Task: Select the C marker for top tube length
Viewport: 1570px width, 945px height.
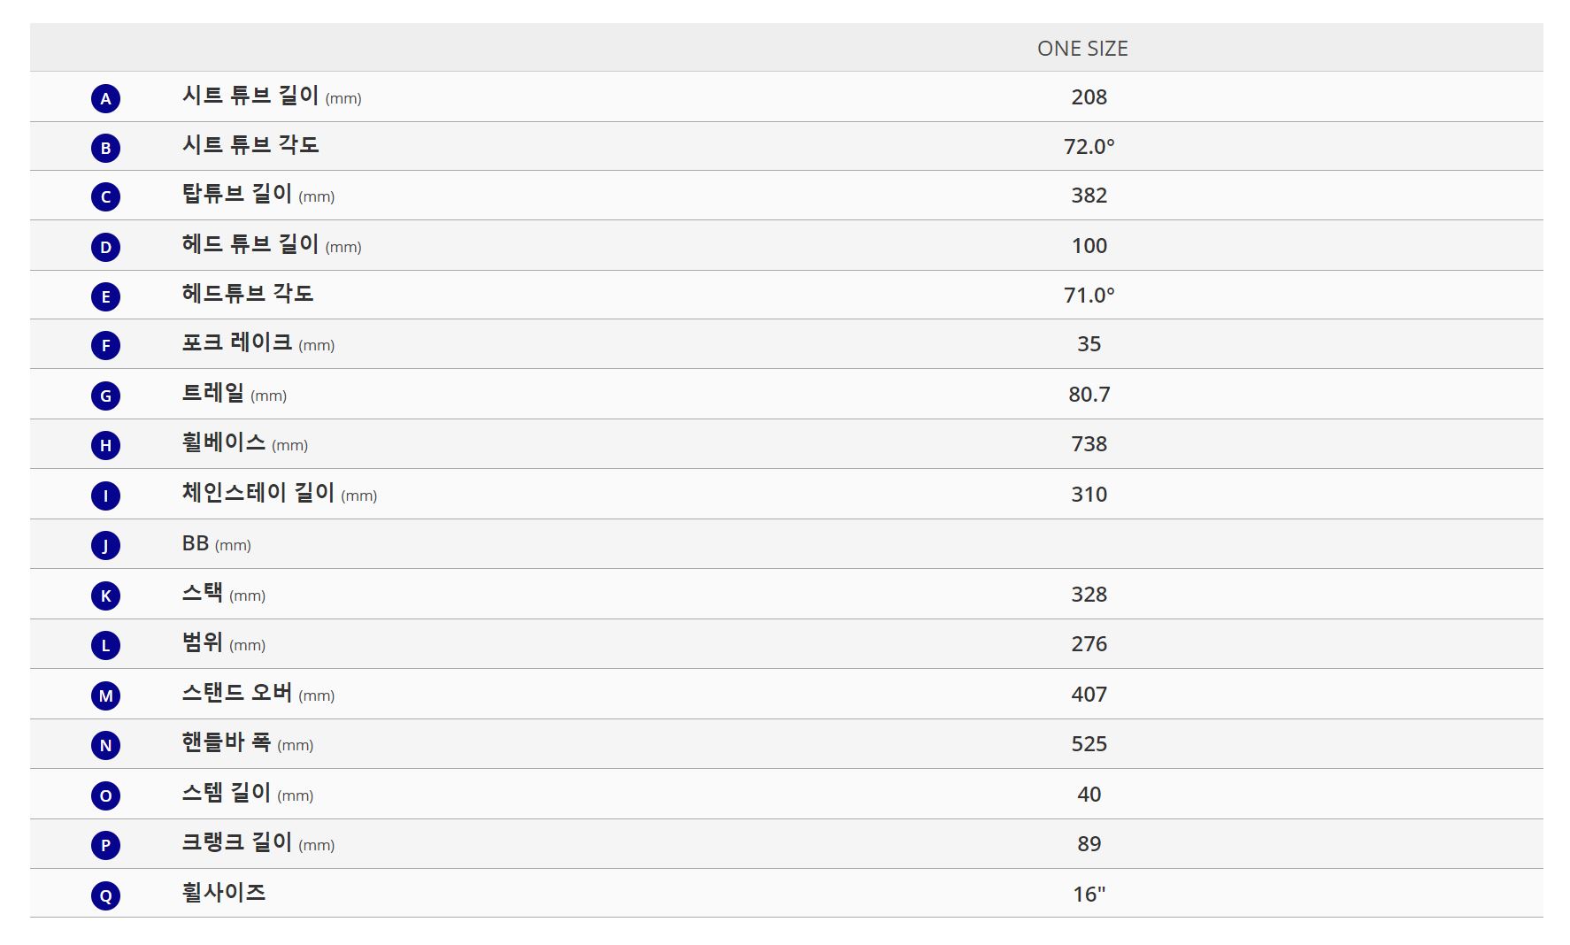Action: [x=105, y=196]
